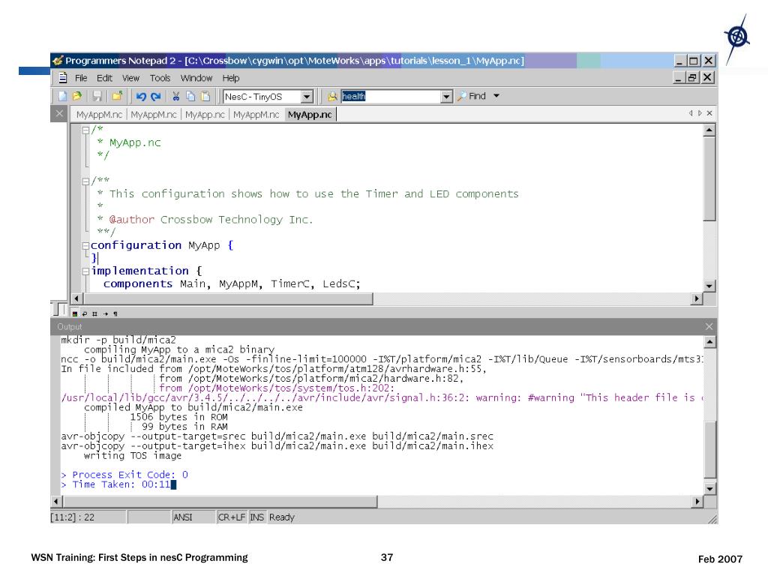The width and height of the screenshot is (768, 576).
Task: Collapse the fold at the /* MyApp.nc comment
Action: click(x=85, y=130)
